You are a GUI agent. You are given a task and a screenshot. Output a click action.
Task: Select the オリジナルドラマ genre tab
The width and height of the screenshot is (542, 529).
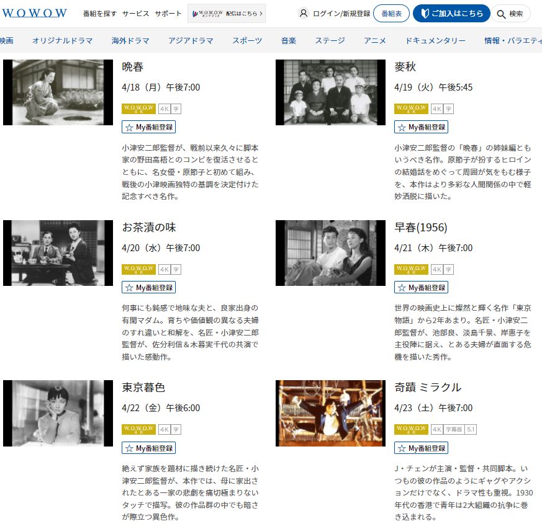point(63,40)
